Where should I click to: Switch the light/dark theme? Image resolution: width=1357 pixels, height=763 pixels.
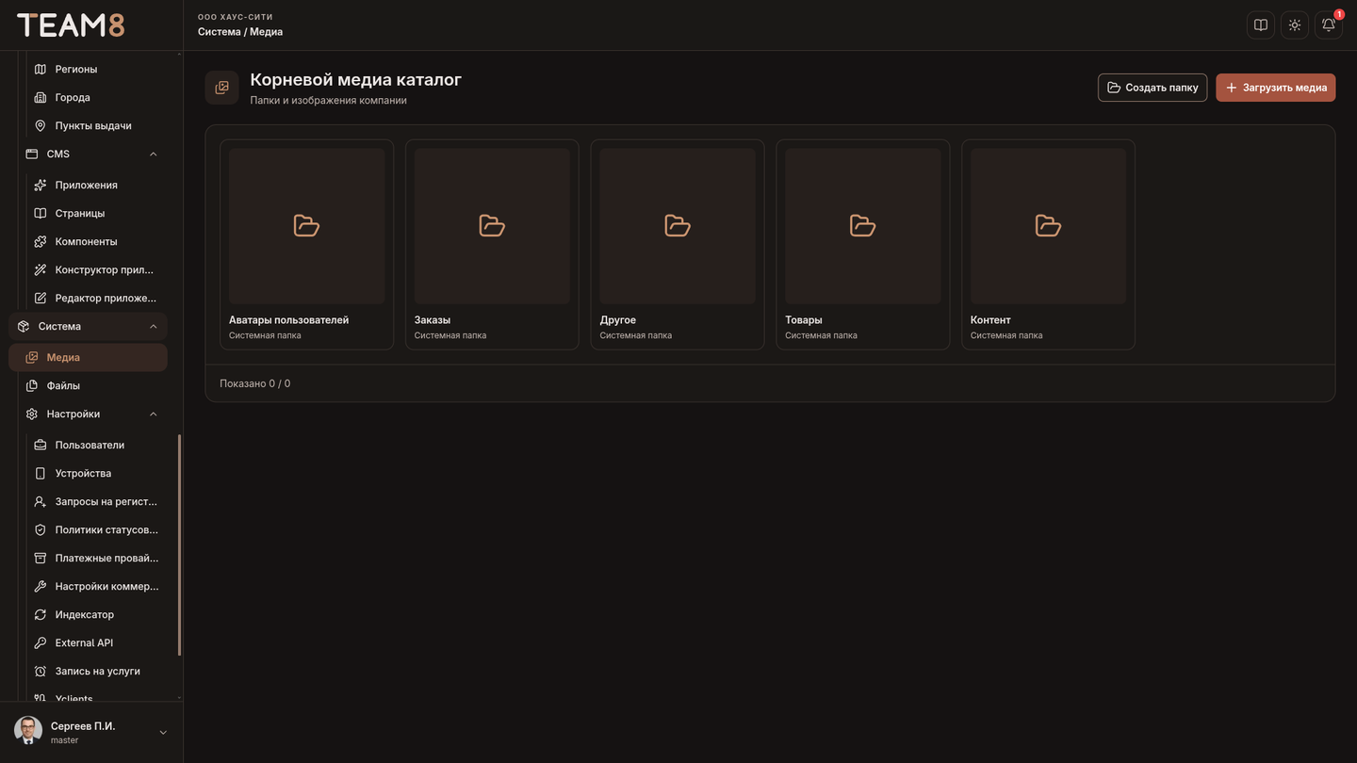1295,25
